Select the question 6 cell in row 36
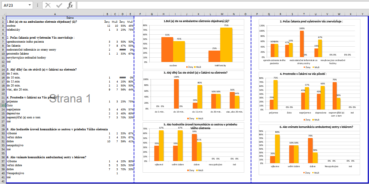The image size is (369, 184). click(55, 157)
